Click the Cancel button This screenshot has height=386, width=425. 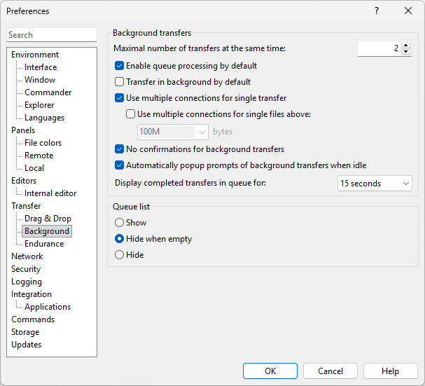(330, 371)
